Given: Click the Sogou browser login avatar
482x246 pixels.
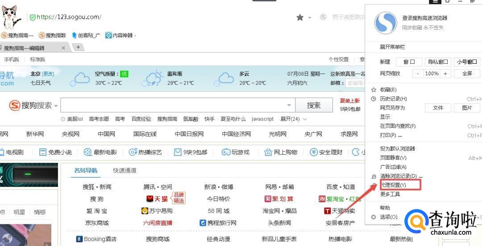Looking at the screenshot, I should [386, 23].
